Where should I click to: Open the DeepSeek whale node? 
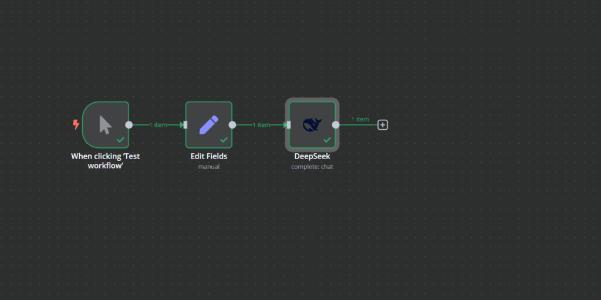click(x=312, y=124)
